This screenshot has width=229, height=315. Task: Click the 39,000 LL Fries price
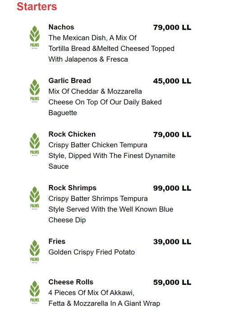(172, 242)
